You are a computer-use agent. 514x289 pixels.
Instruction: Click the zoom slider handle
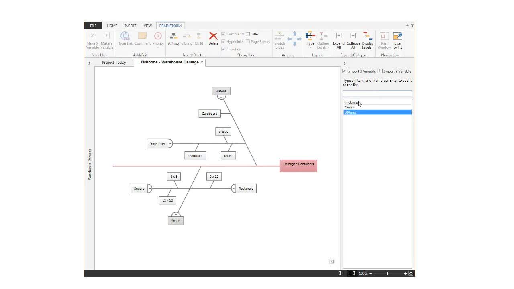tap(387, 273)
